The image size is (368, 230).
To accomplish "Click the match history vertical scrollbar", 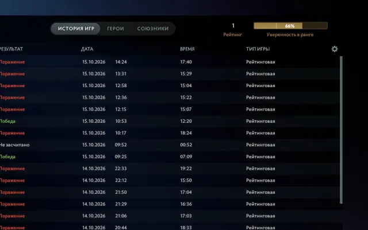I will pyautogui.click(x=341, y=130).
